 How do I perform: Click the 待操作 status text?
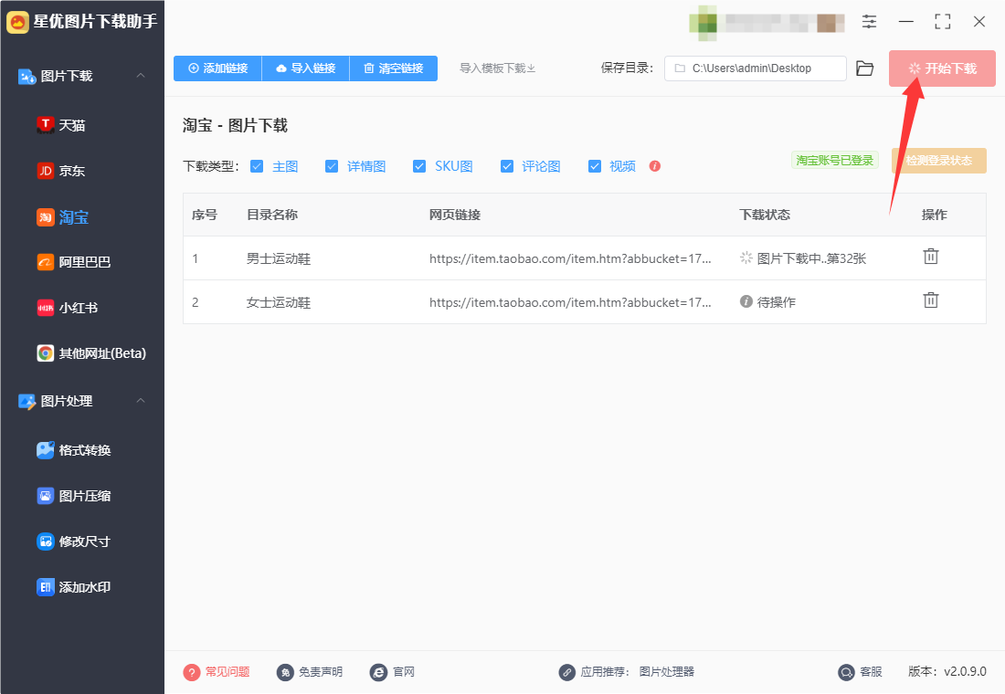pos(777,302)
